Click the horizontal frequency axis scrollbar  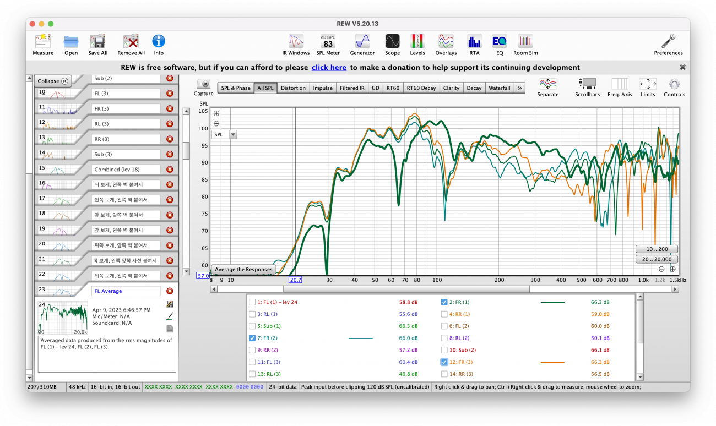point(445,289)
